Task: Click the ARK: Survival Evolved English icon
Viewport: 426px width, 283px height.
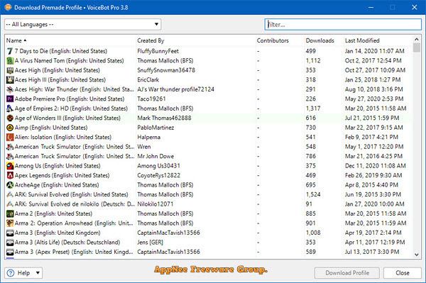Action: click(10, 194)
